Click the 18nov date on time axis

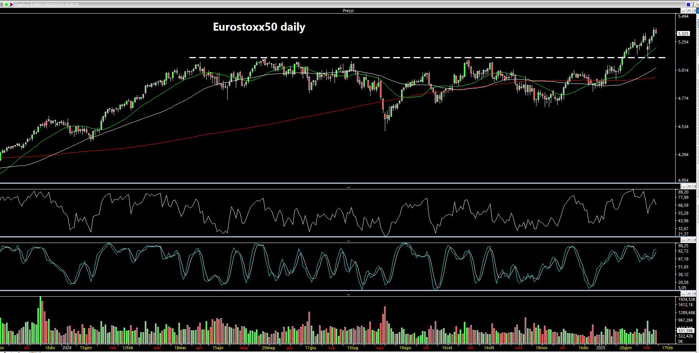tap(542, 348)
